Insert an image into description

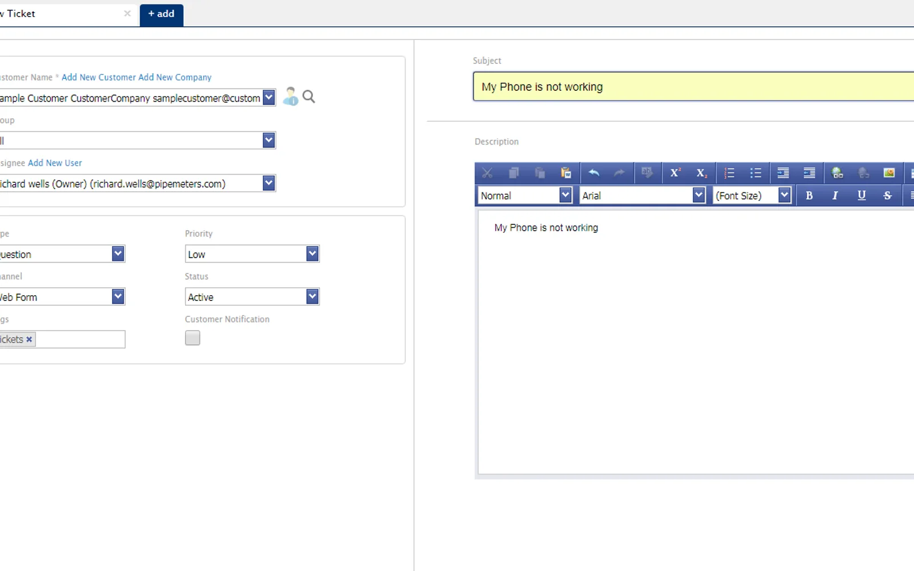click(889, 173)
